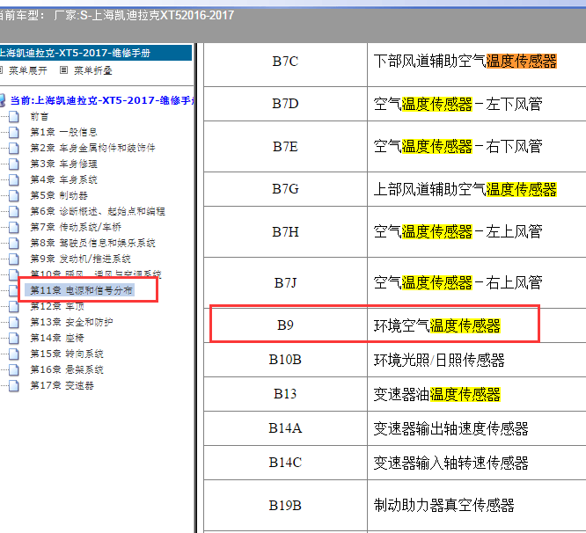Open 第12章 车顶 chapter
This screenshot has width=586, height=533.
click(57, 306)
